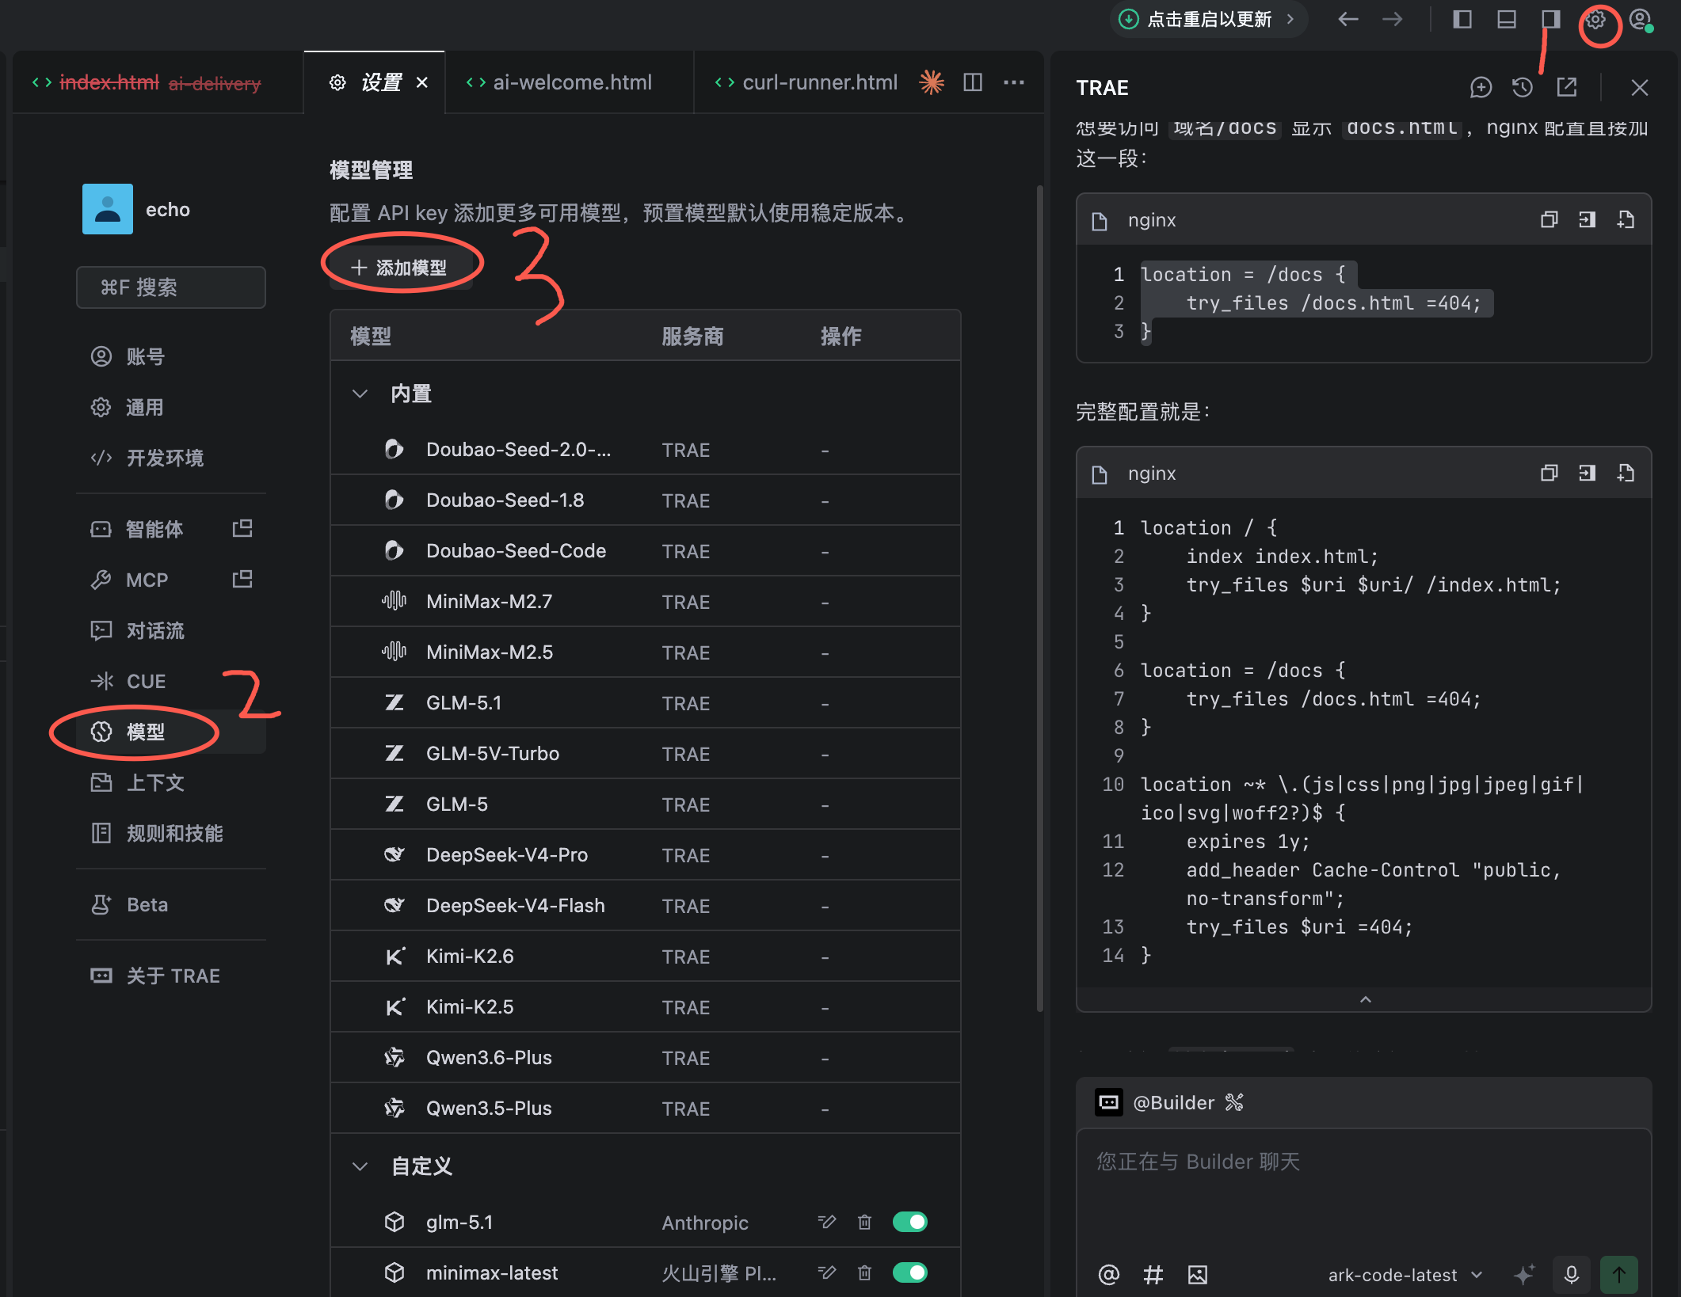Open the 智能体 agents section
This screenshot has width=1681, height=1297.
[x=154, y=529]
